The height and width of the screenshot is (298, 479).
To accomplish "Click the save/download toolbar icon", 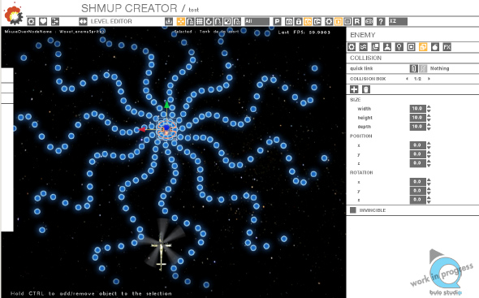I will (x=169, y=21).
